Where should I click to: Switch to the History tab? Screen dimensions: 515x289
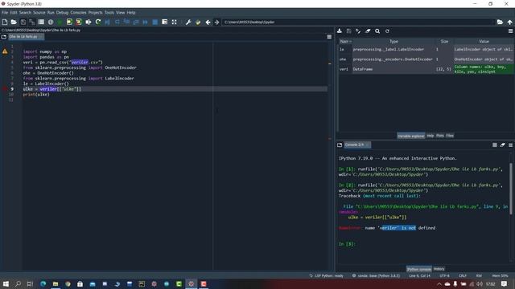439,269
